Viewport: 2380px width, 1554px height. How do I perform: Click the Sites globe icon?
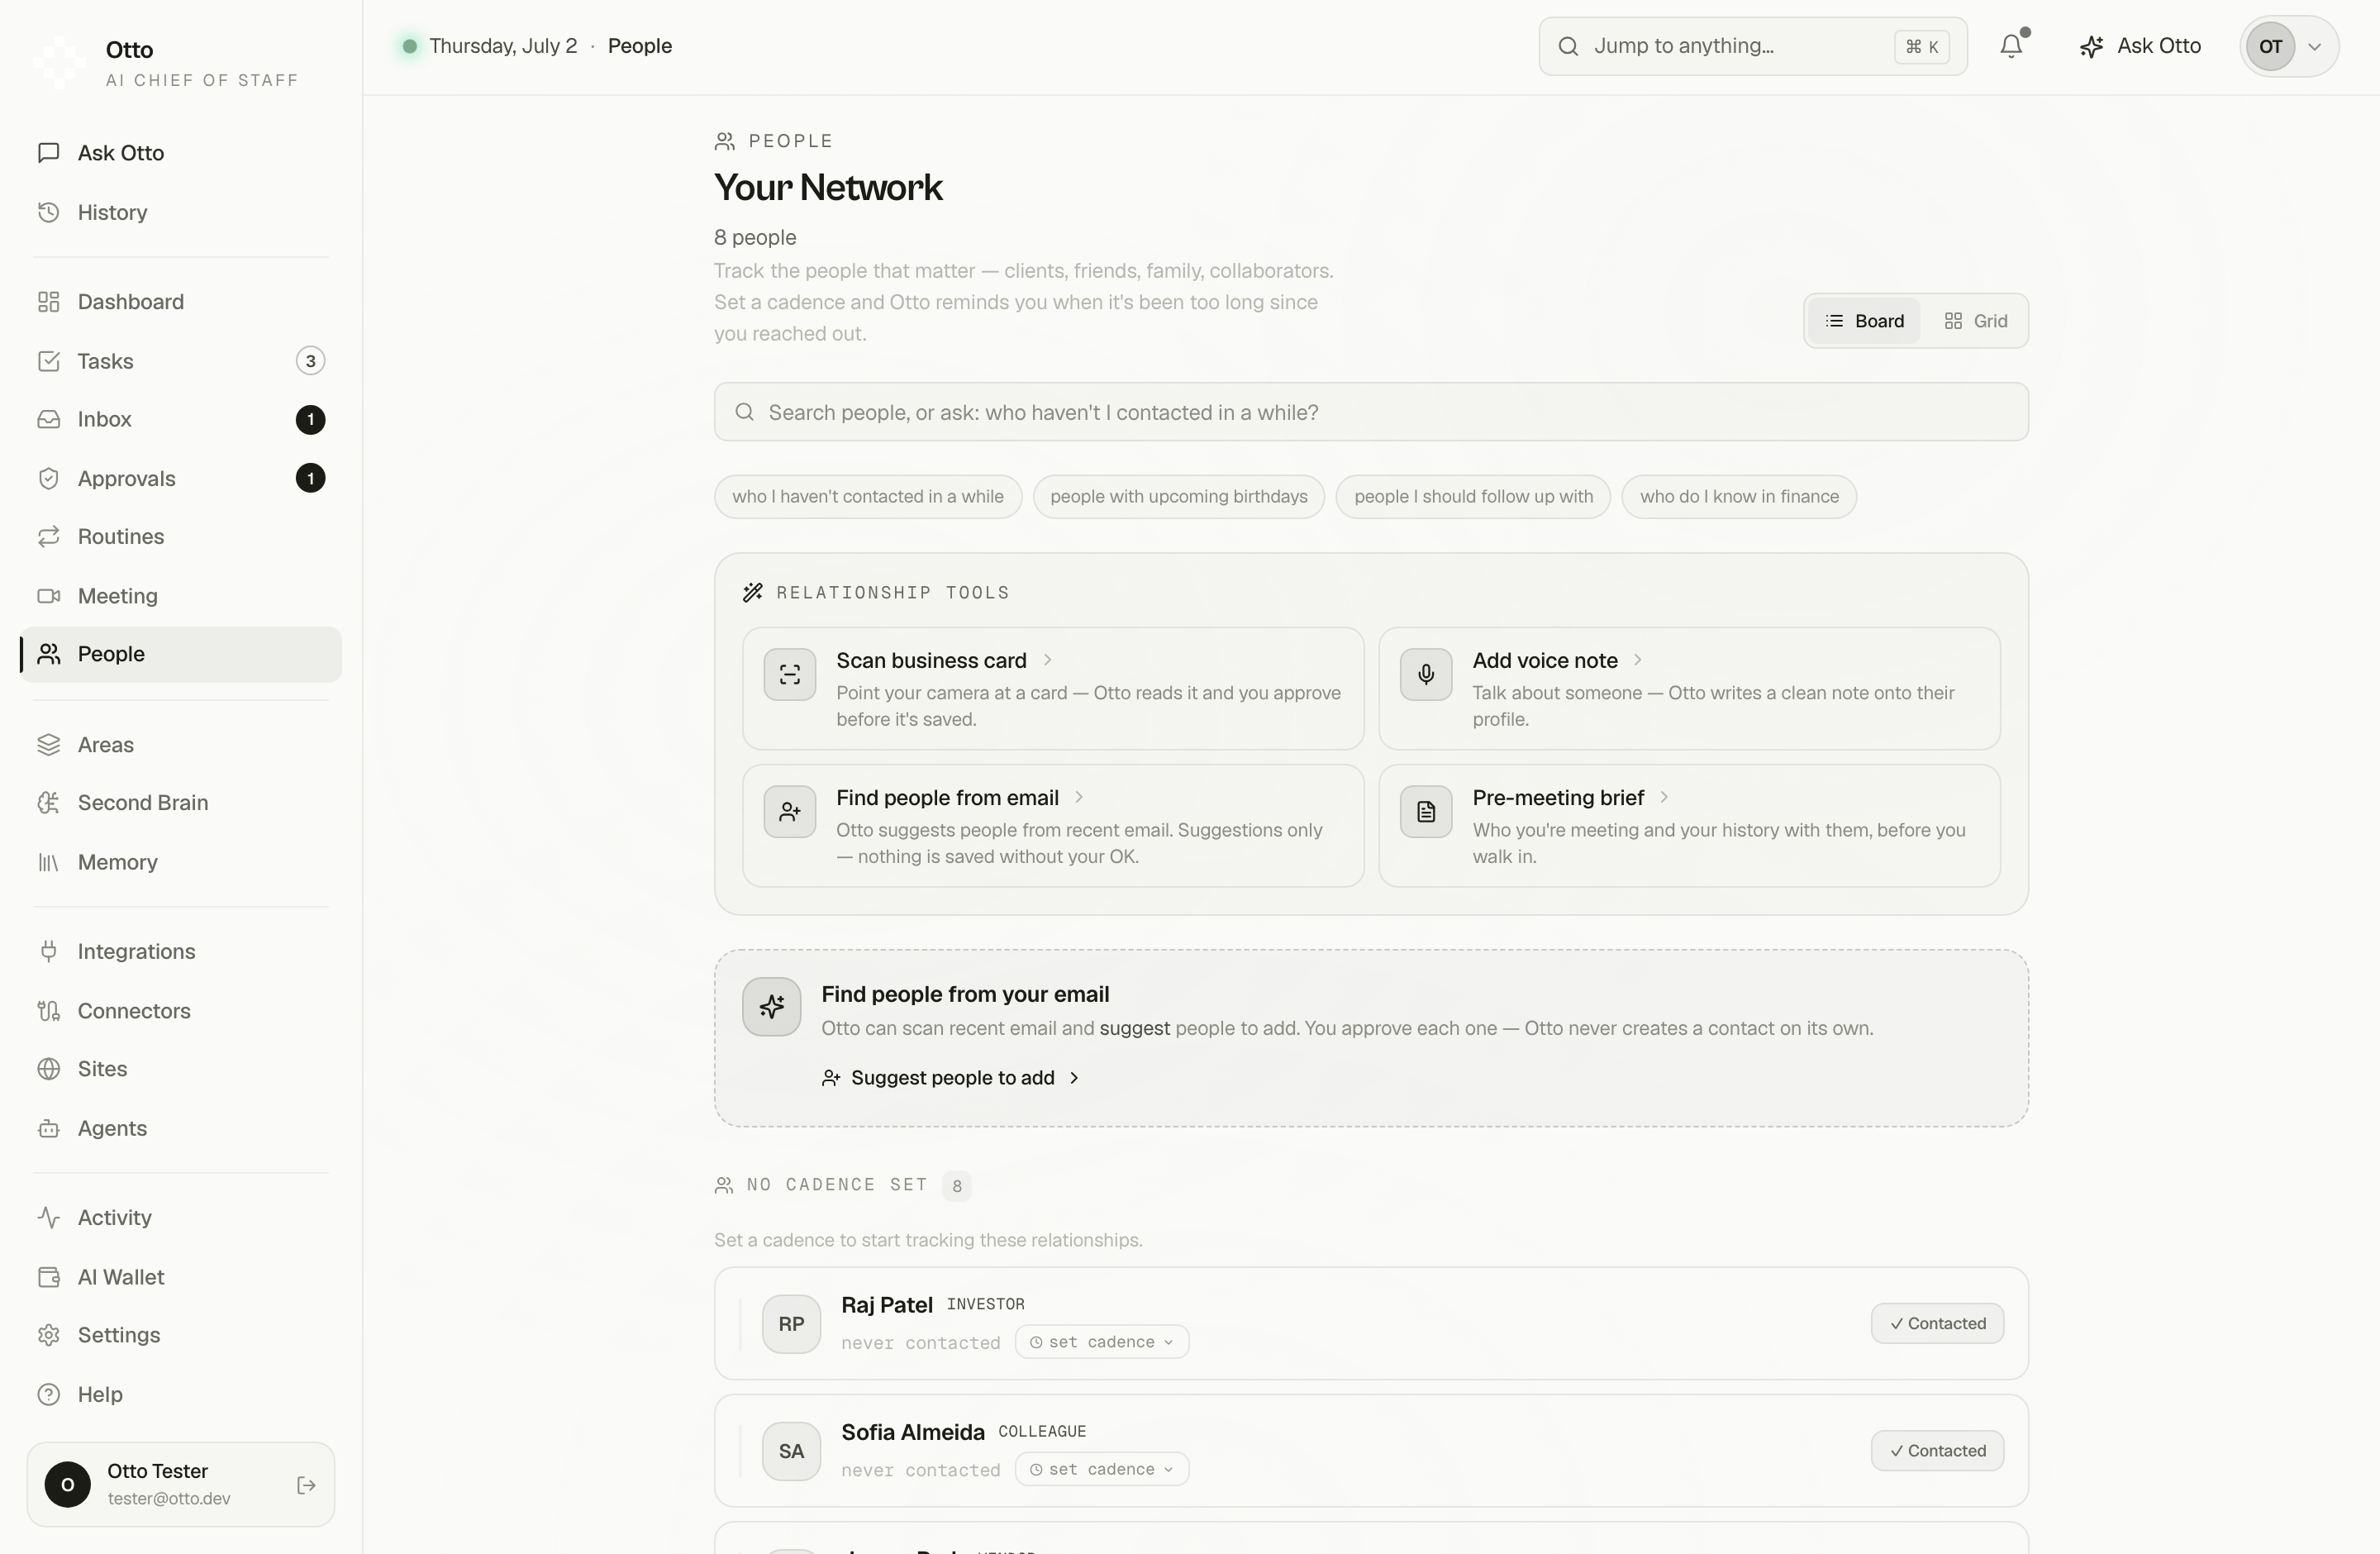(49, 1069)
